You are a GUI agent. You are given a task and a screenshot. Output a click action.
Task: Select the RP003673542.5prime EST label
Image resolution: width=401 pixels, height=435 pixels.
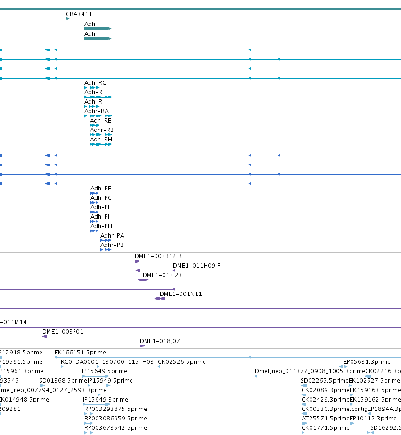(x=115, y=428)
